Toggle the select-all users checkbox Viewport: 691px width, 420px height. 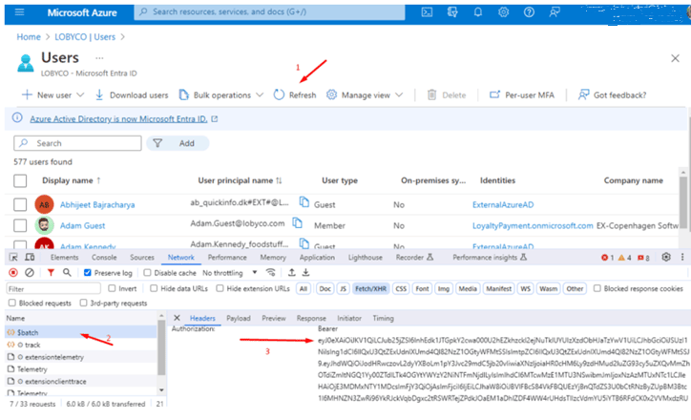(20, 180)
